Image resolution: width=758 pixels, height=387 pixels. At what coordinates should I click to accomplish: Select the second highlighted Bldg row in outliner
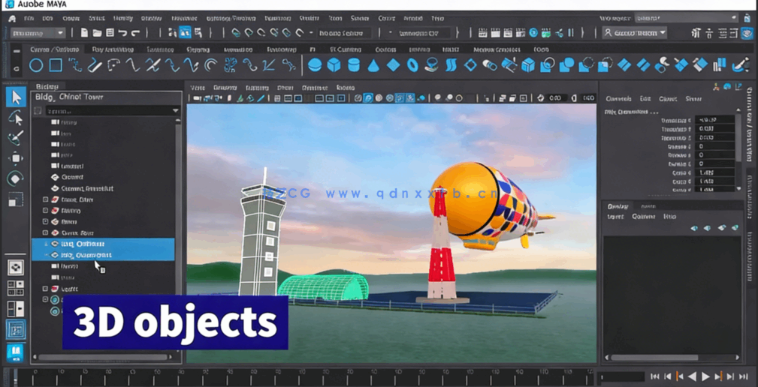[x=103, y=255]
